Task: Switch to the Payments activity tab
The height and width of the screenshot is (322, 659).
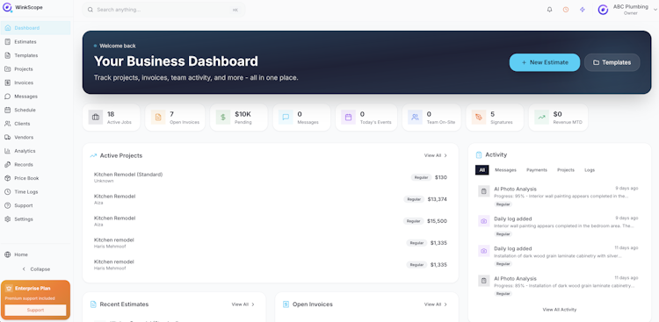Action: 537,170
